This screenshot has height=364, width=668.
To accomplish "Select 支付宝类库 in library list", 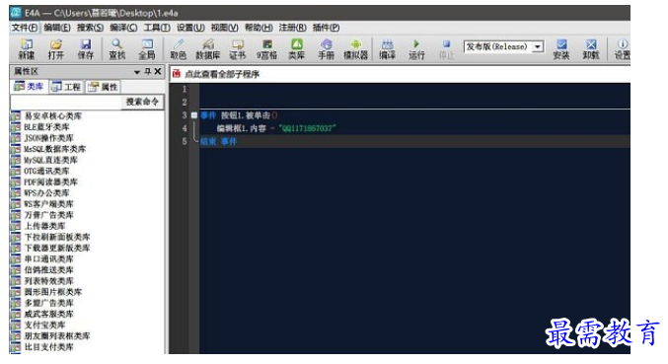I will point(44,325).
